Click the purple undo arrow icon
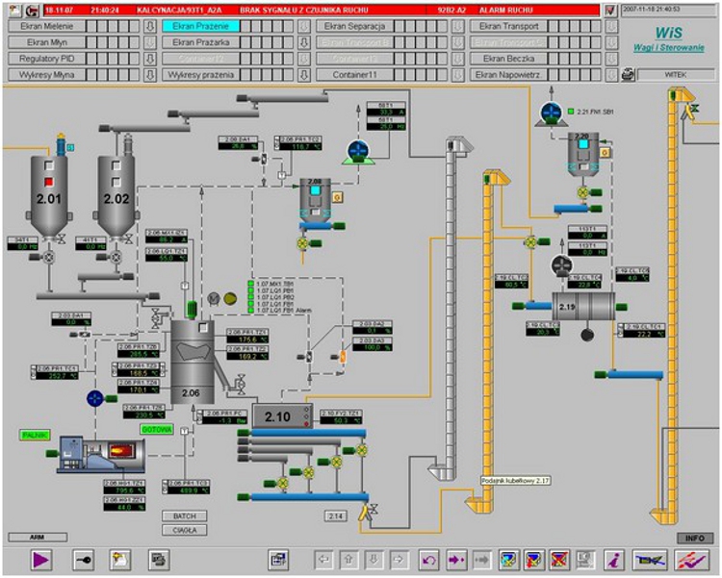This screenshot has height=578, width=722. [x=428, y=560]
